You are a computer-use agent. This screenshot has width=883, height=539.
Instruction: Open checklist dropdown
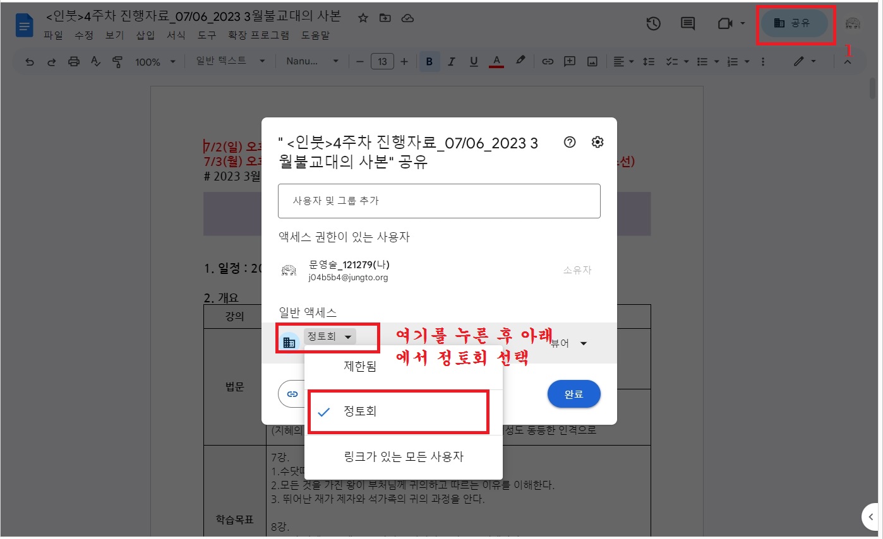coord(676,61)
